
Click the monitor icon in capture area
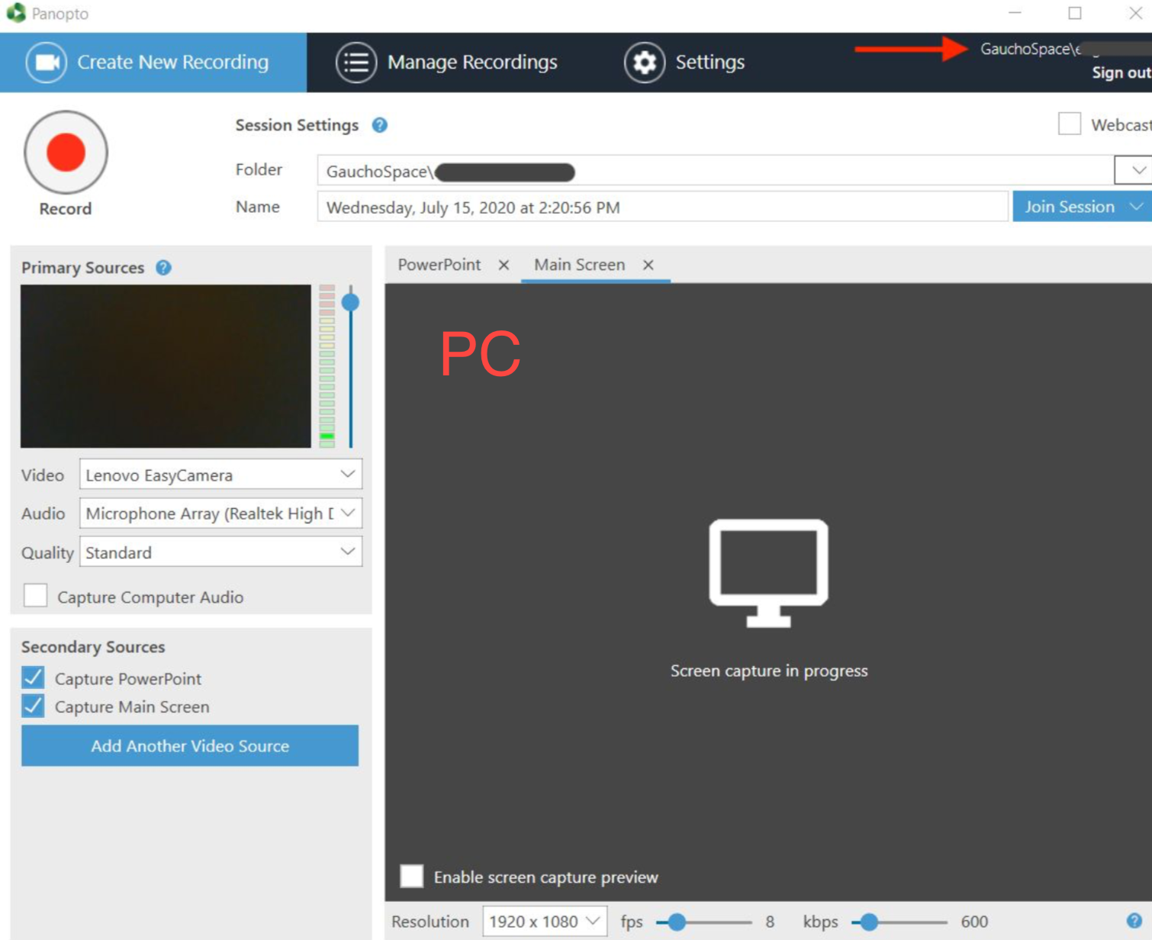(768, 573)
